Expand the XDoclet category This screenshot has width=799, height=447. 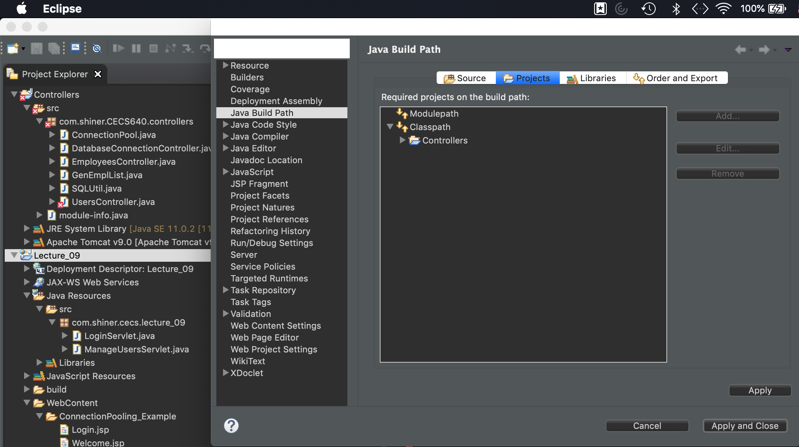(226, 372)
